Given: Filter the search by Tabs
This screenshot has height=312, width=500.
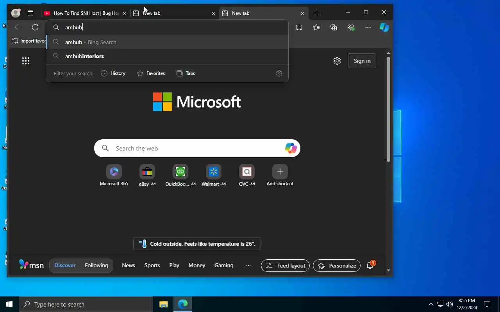Looking at the screenshot, I should coord(186,73).
